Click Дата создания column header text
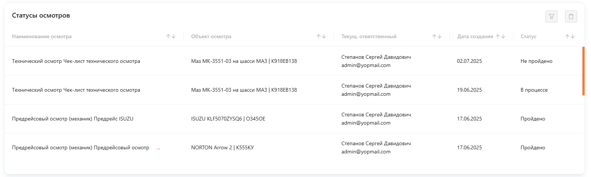 (475, 36)
